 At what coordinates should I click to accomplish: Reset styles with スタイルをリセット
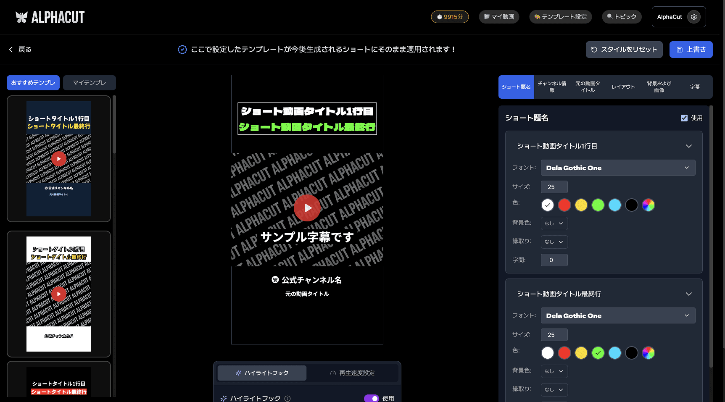pyautogui.click(x=624, y=49)
